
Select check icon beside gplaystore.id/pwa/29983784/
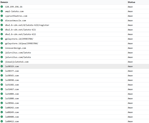click(x=2, y=43)
